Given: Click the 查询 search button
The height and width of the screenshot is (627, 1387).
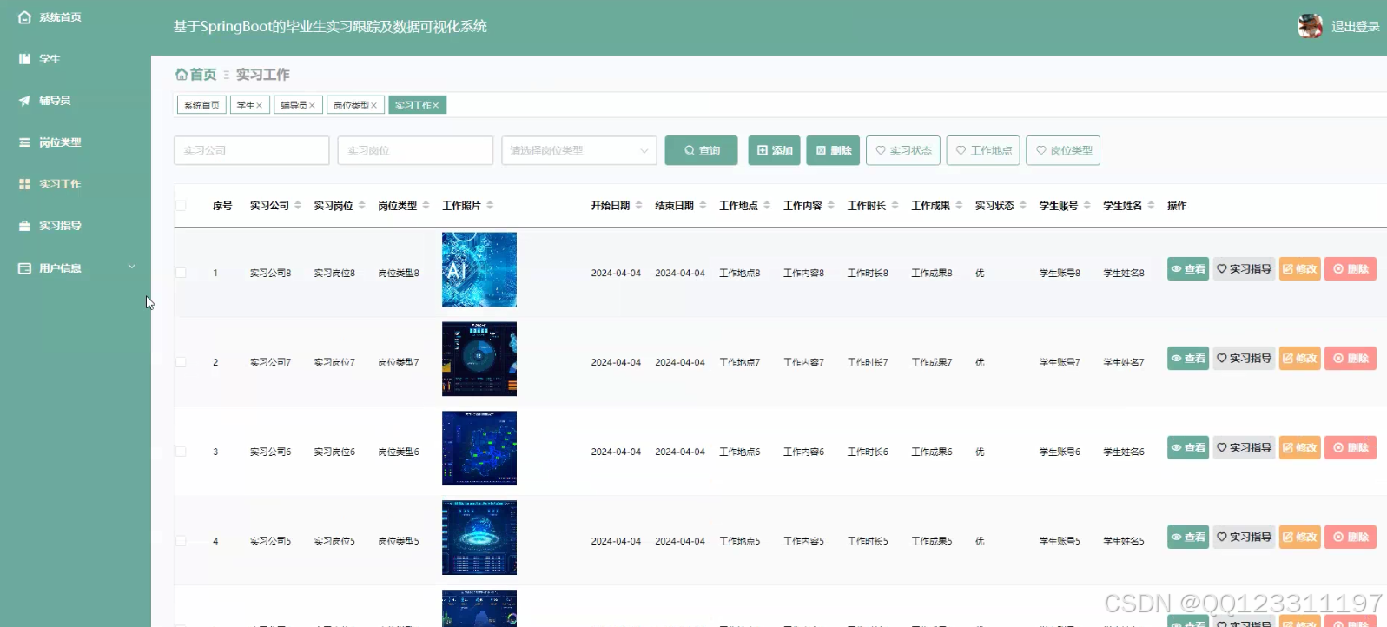Looking at the screenshot, I should point(701,150).
